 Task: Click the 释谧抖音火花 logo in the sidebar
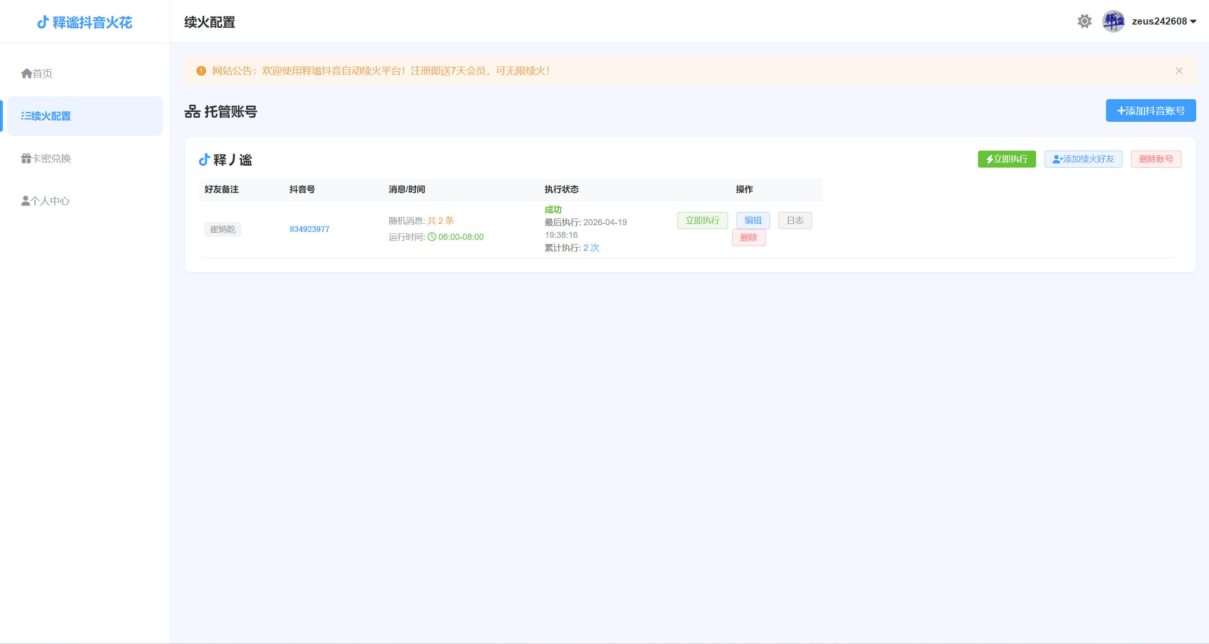85,22
